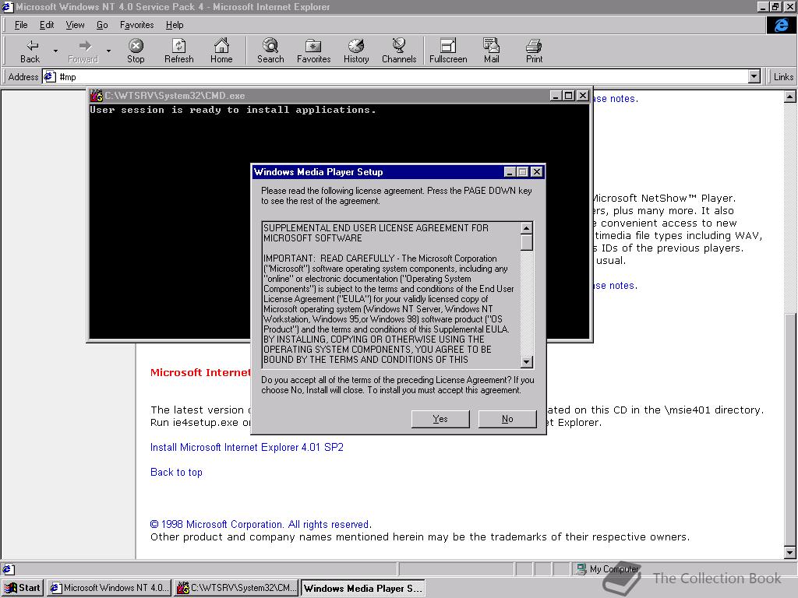Click IE page scroll down arrow
Image resolution: width=798 pixels, height=598 pixels.
[x=790, y=552]
